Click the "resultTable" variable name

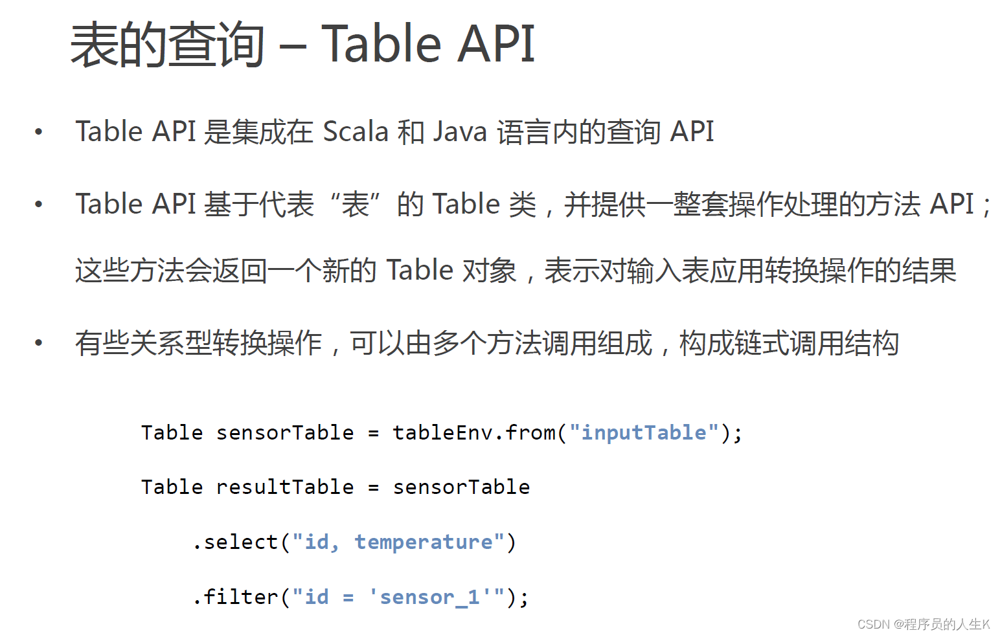pyautogui.click(x=285, y=487)
